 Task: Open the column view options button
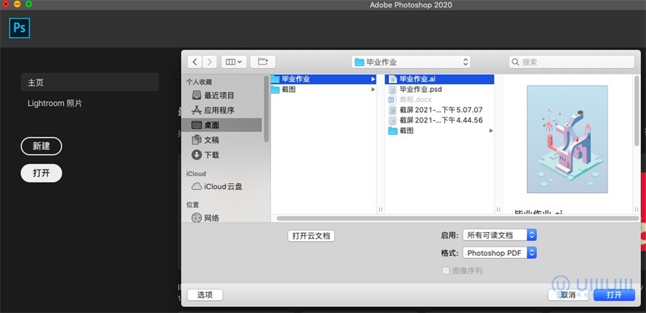click(235, 62)
